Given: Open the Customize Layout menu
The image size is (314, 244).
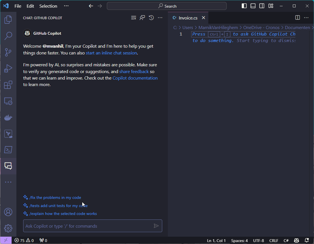Looking at the screenshot, I should 271,6.
